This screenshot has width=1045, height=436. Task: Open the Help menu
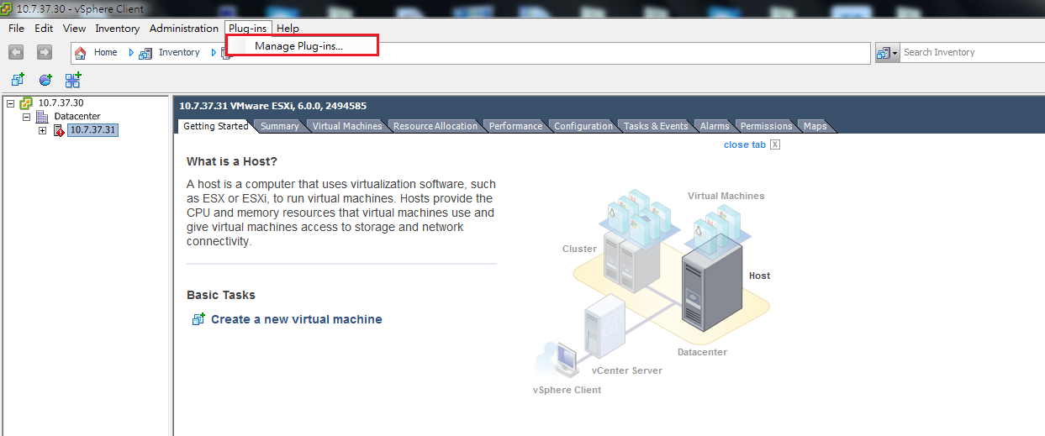[288, 29]
